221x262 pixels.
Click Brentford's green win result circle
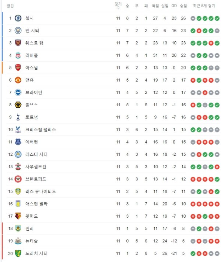click(217, 179)
